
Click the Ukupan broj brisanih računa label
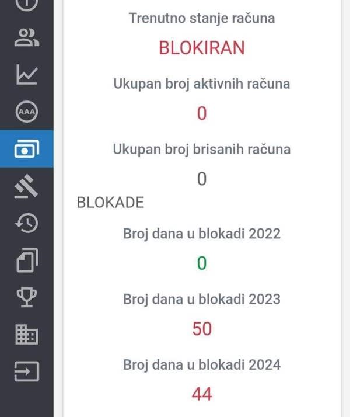[202, 149]
